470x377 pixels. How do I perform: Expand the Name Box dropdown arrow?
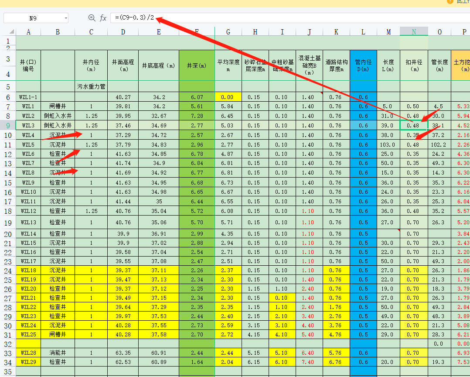(x=66, y=18)
